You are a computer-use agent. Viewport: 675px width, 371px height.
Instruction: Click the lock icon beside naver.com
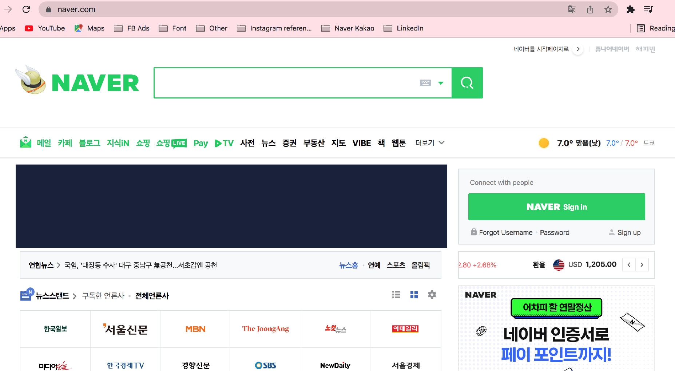click(x=48, y=9)
